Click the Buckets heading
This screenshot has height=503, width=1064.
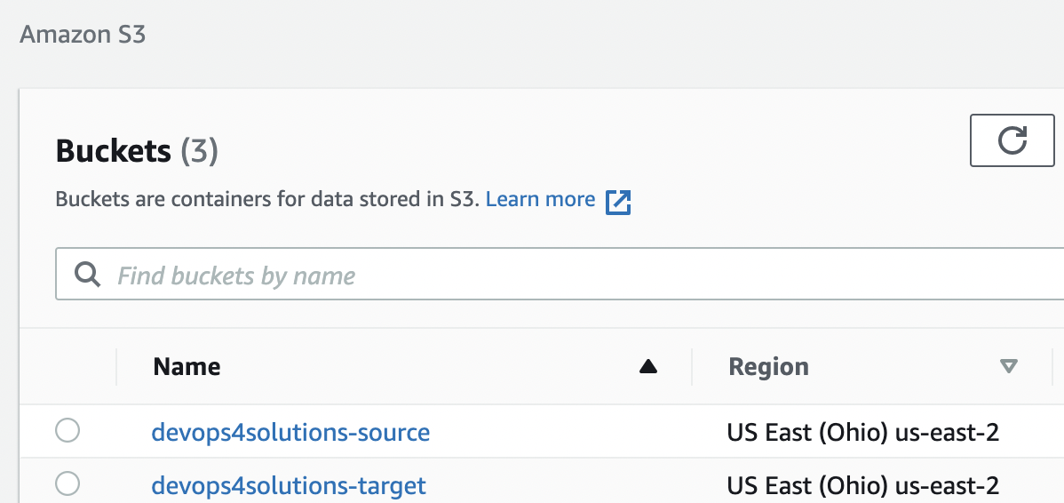[x=113, y=151]
